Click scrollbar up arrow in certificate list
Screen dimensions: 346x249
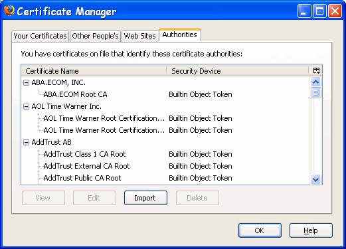316,82
